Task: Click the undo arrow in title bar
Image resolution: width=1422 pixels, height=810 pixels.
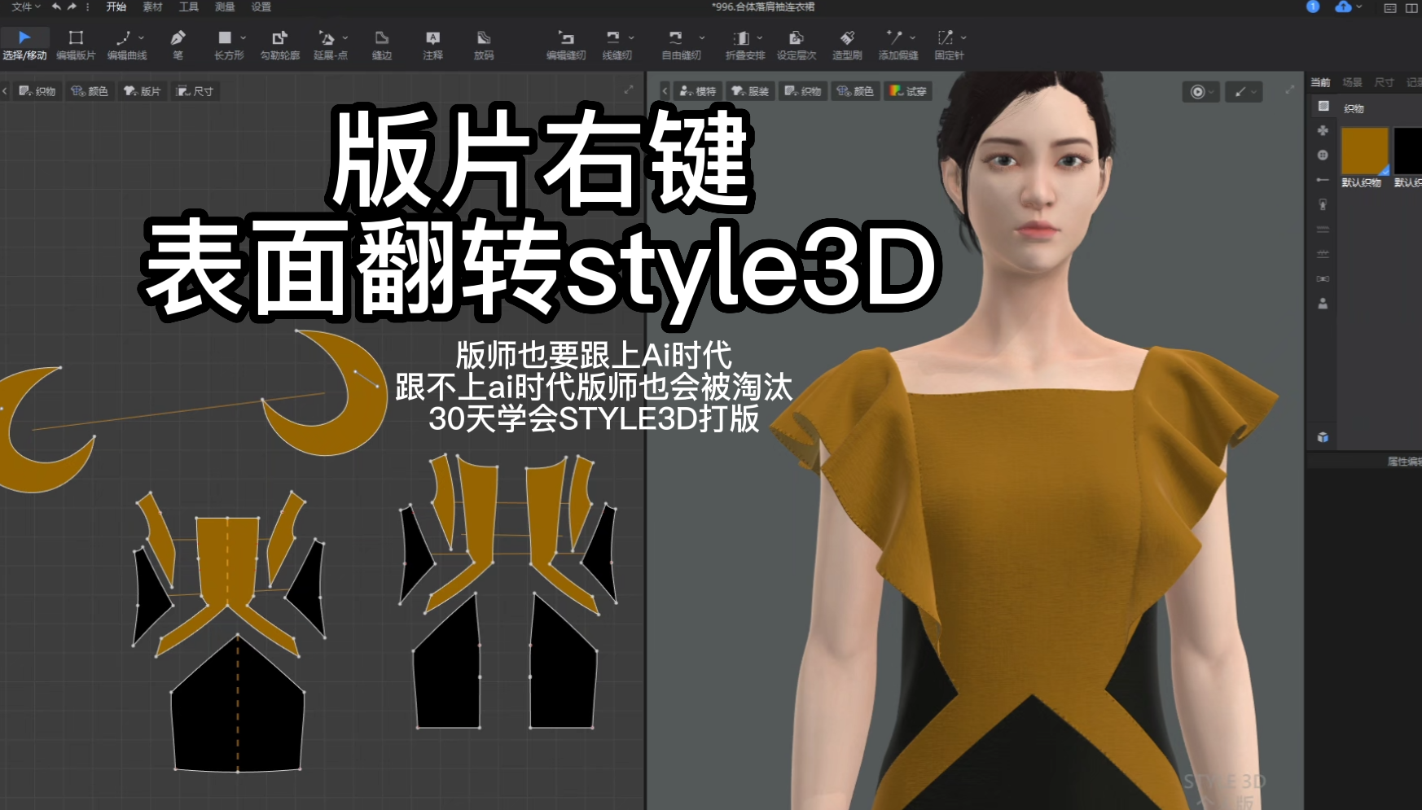Action: tap(56, 7)
